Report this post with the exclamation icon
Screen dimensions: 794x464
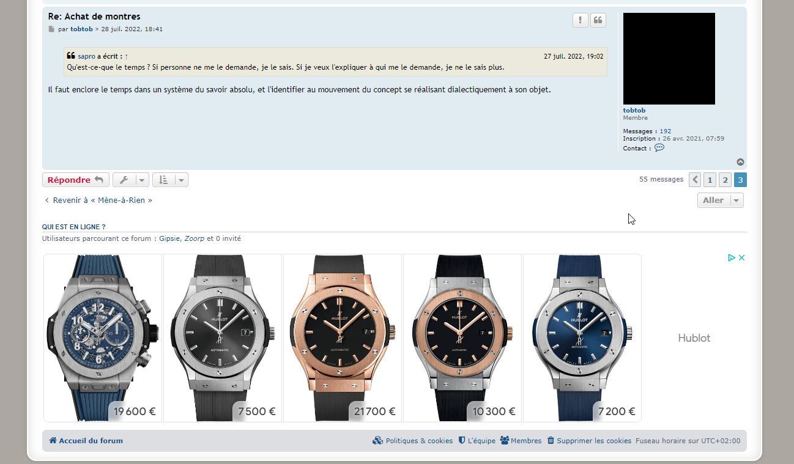pyautogui.click(x=580, y=20)
